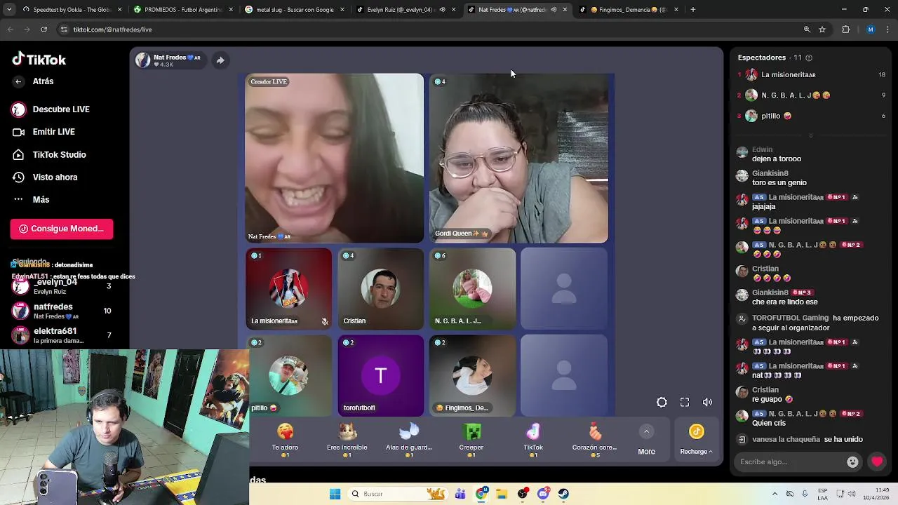Open the elektra681 followed live channel
The width and height of the screenshot is (898, 505).
[62, 335]
